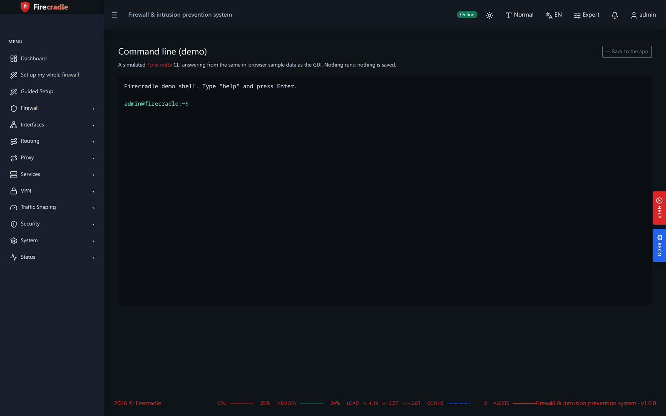Expand the Security submenu arrow
666x416 pixels.
[x=93, y=224]
